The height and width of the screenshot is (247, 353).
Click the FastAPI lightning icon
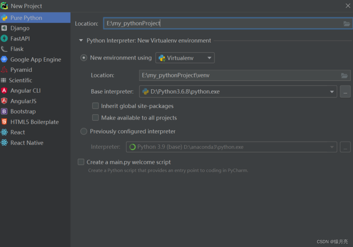coord(4,39)
